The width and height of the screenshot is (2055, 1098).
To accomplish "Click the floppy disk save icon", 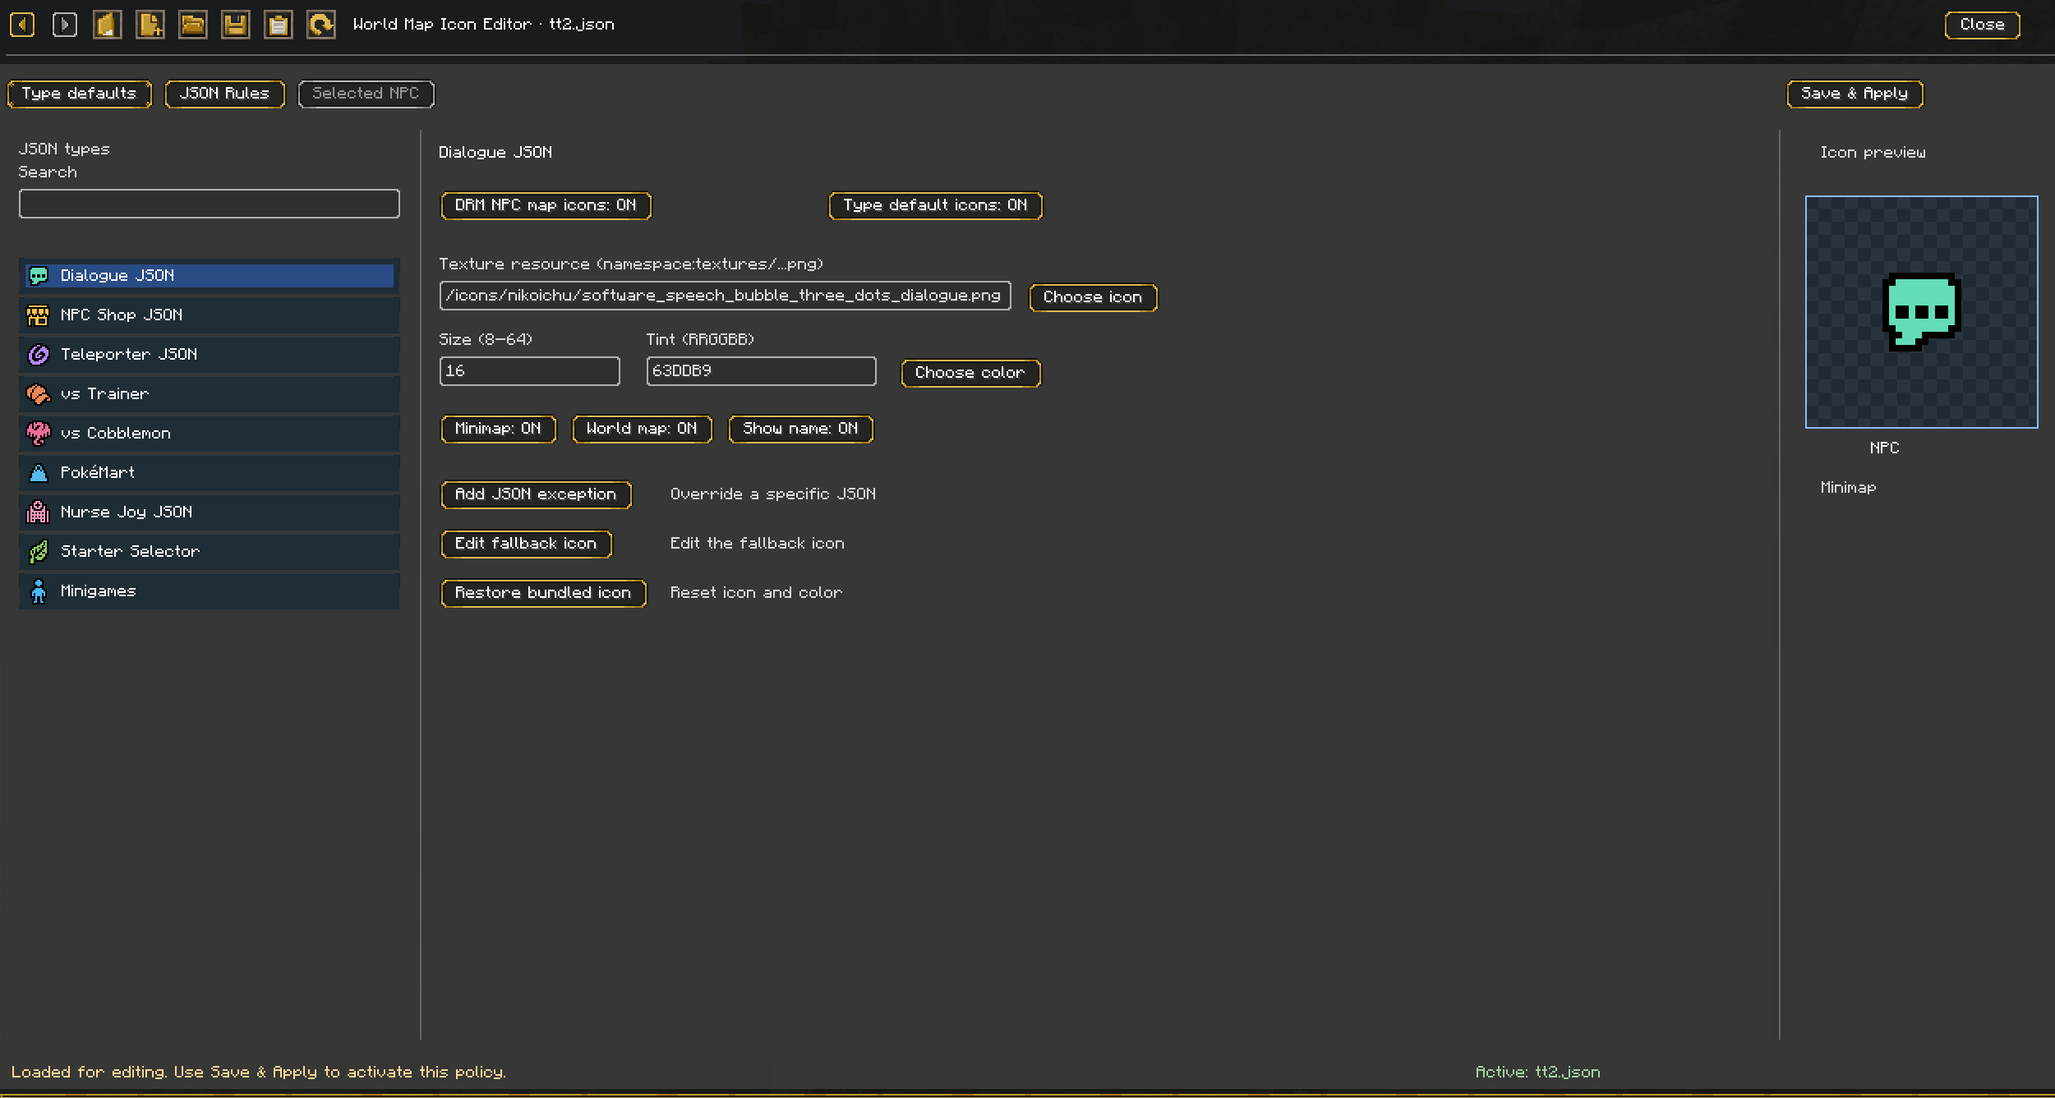I will tap(236, 25).
